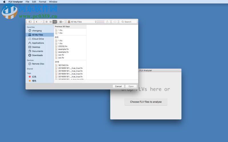Select first 1.flv under 四月
228x142 pixels.
pyautogui.click(x=70, y=41)
